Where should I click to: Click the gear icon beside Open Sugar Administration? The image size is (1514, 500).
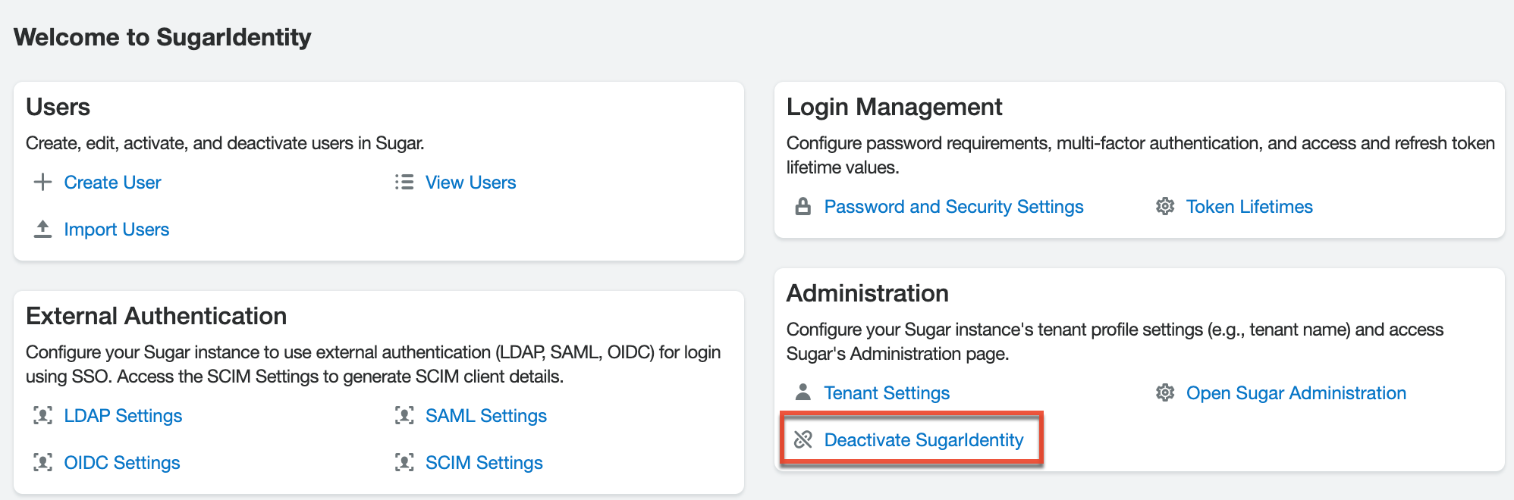point(1165,392)
